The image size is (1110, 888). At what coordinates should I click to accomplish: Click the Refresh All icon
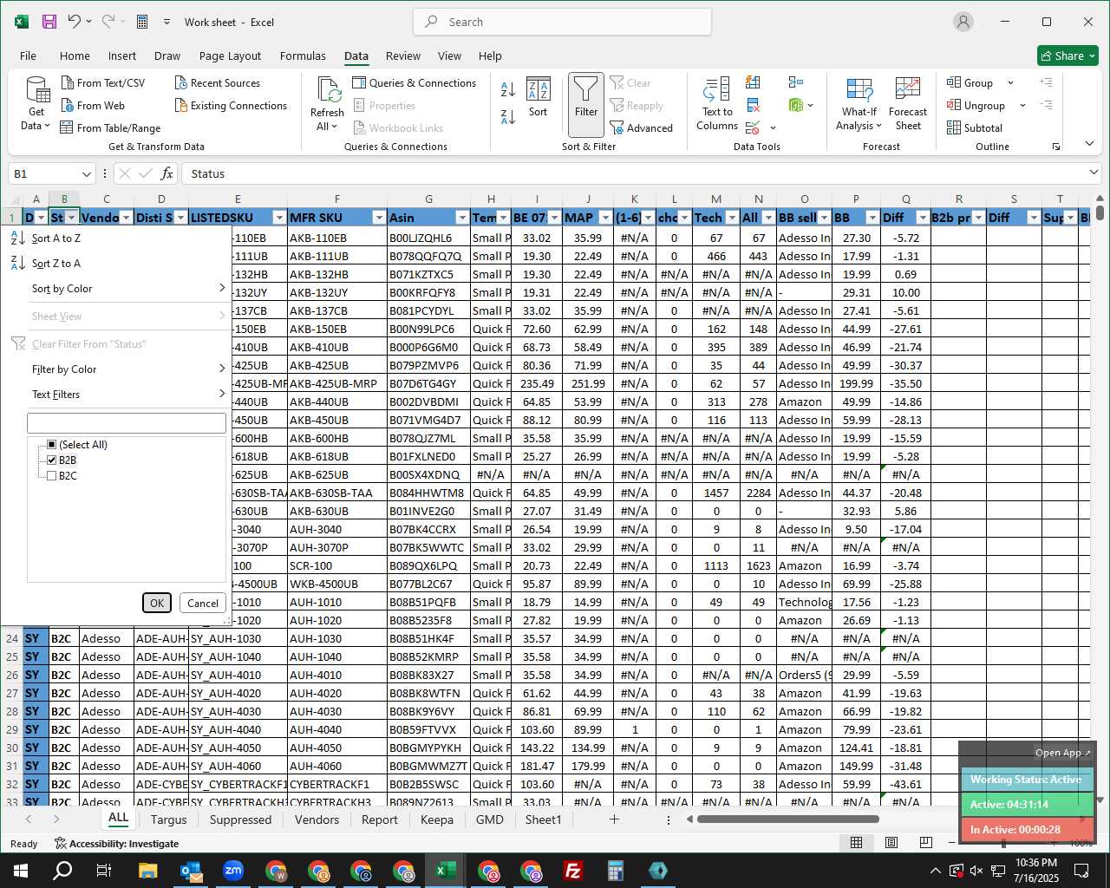point(329,89)
